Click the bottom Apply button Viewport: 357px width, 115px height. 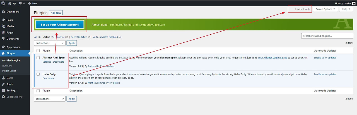point(72,99)
